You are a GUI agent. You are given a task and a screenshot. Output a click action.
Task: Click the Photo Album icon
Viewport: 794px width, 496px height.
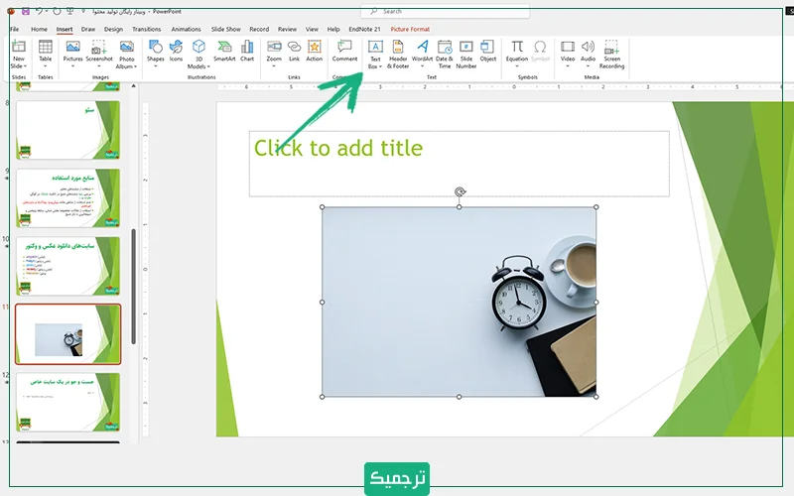pyautogui.click(x=127, y=47)
